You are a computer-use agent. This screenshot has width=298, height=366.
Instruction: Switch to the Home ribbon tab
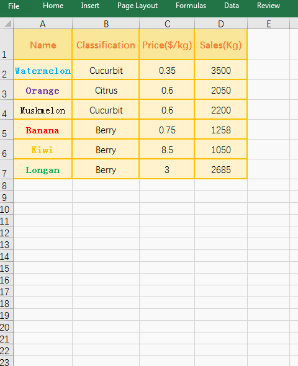coord(53,6)
